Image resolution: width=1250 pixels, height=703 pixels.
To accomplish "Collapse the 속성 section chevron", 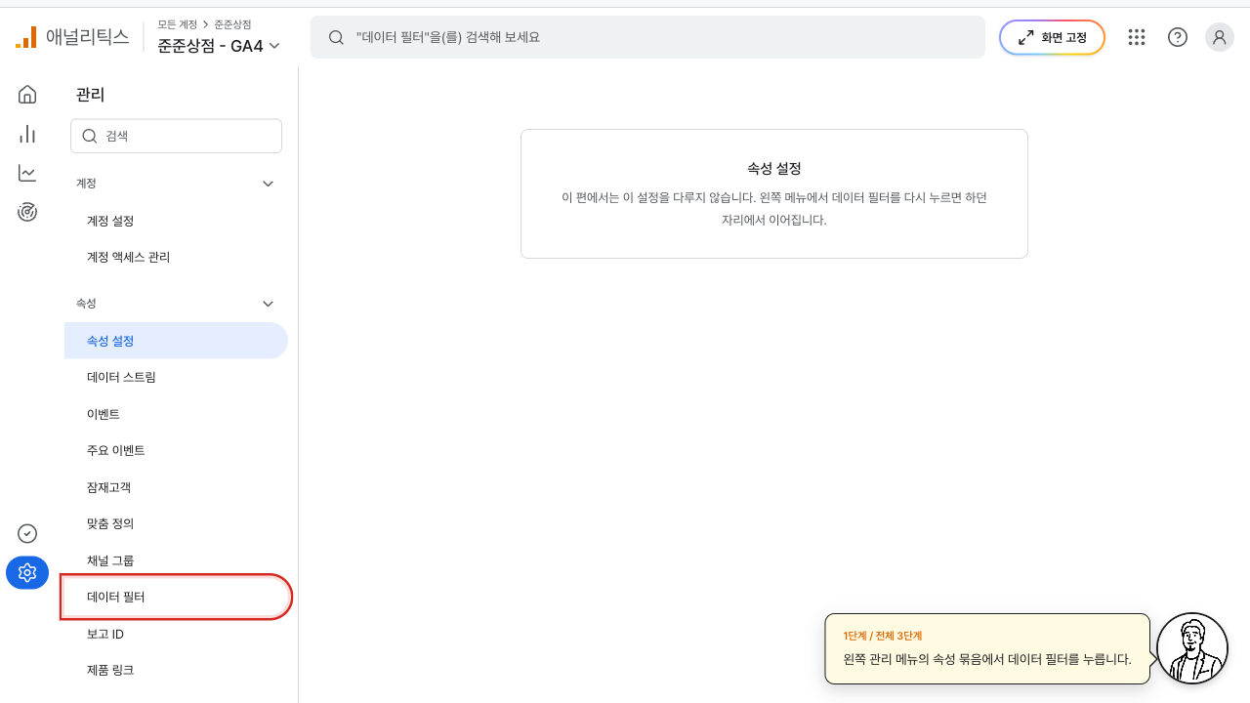I will 269,304.
